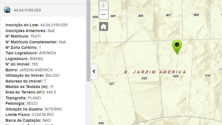Viewport: 222px width, 125px height.
Task: Select lot 028 on the map
Action: pos(144,78)
